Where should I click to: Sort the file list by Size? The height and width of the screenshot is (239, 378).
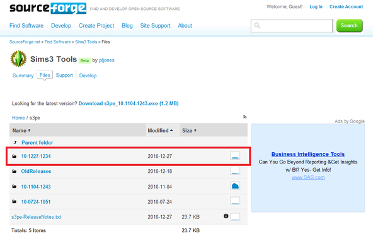click(x=189, y=131)
